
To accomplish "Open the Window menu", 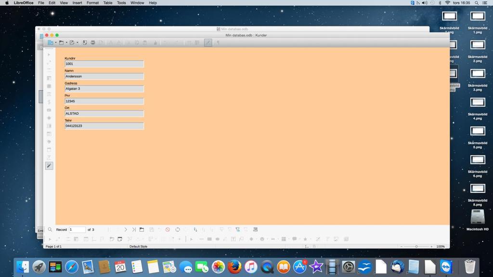I will coord(137,3).
